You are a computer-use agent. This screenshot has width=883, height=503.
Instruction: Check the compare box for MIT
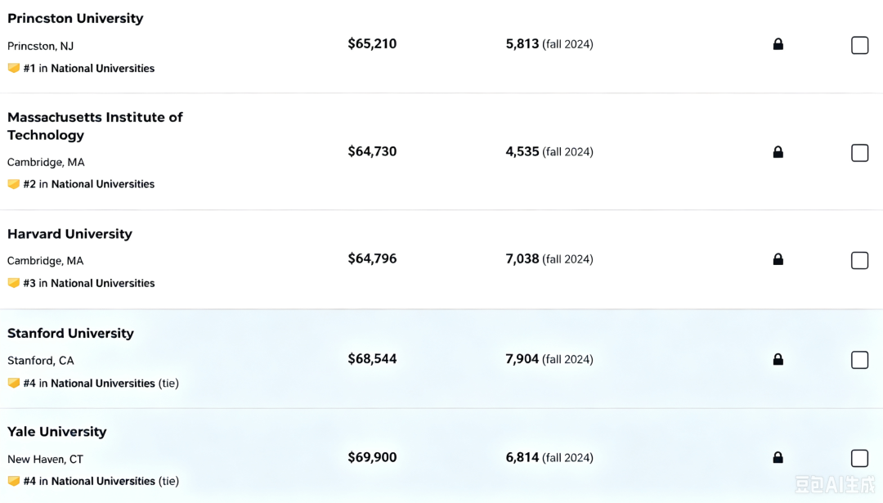pos(859,153)
